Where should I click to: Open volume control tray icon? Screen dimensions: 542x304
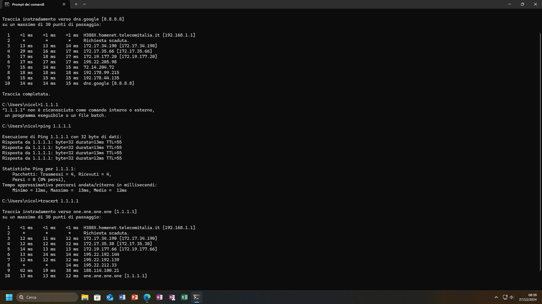pos(512,297)
